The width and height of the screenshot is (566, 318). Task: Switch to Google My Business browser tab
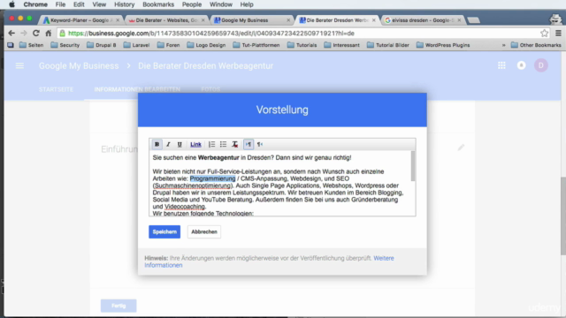[x=251, y=20]
